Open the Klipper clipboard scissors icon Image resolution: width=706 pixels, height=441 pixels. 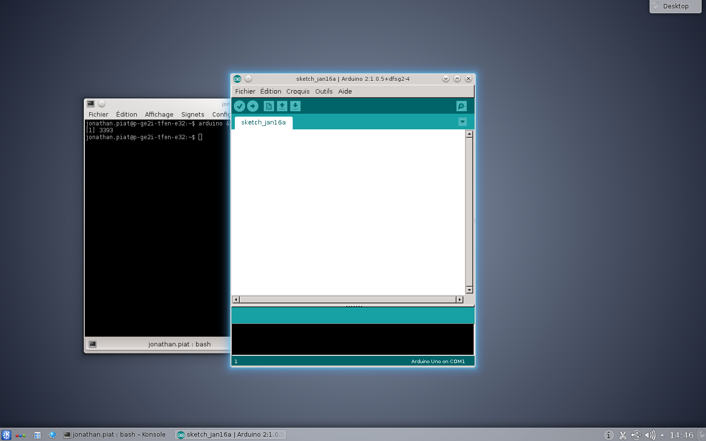(x=623, y=435)
